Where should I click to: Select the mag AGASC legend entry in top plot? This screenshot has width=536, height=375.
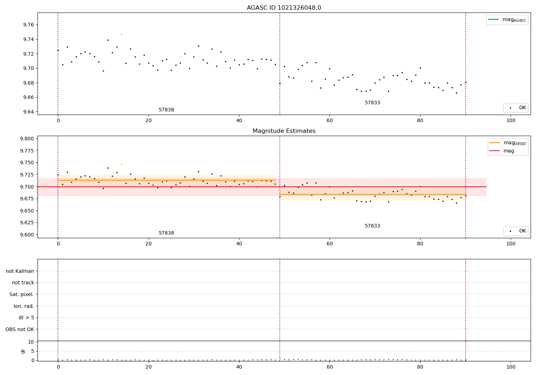(507, 20)
